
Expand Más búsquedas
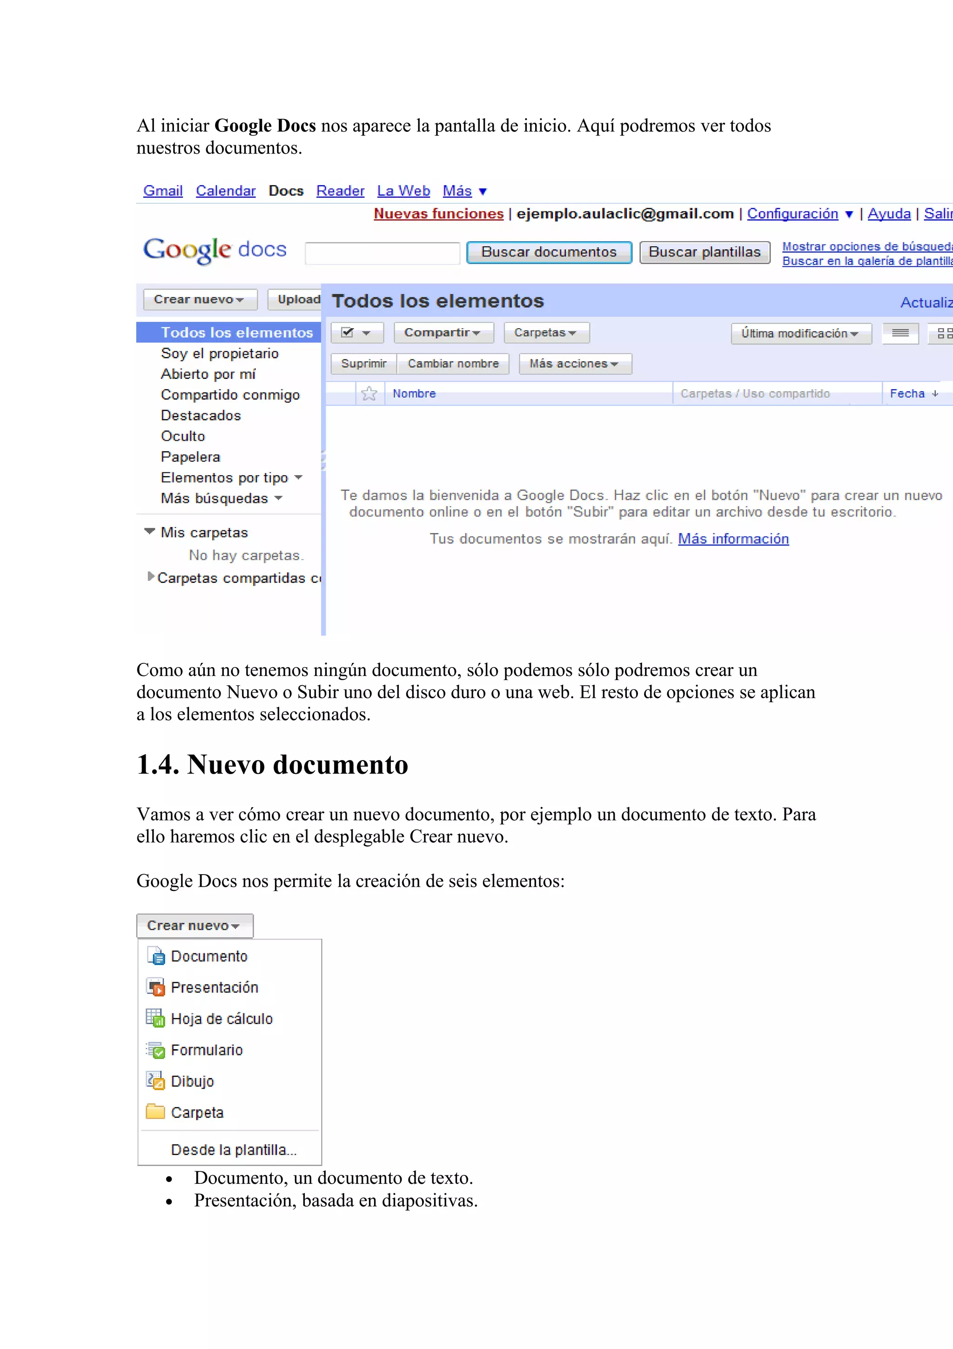(x=278, y=498)
